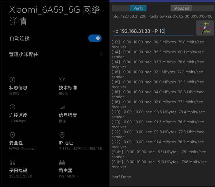This screenshot has width=215, height=187.
Task: Click the 信号强度 signal bars icon
Action: pos(62,107)
